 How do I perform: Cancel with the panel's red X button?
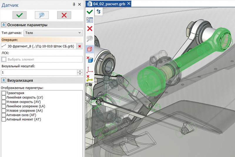64,15
